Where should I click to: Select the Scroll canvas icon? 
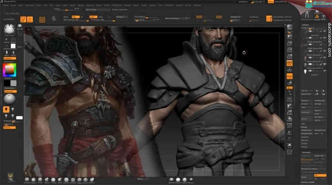[x=289, y=36]
